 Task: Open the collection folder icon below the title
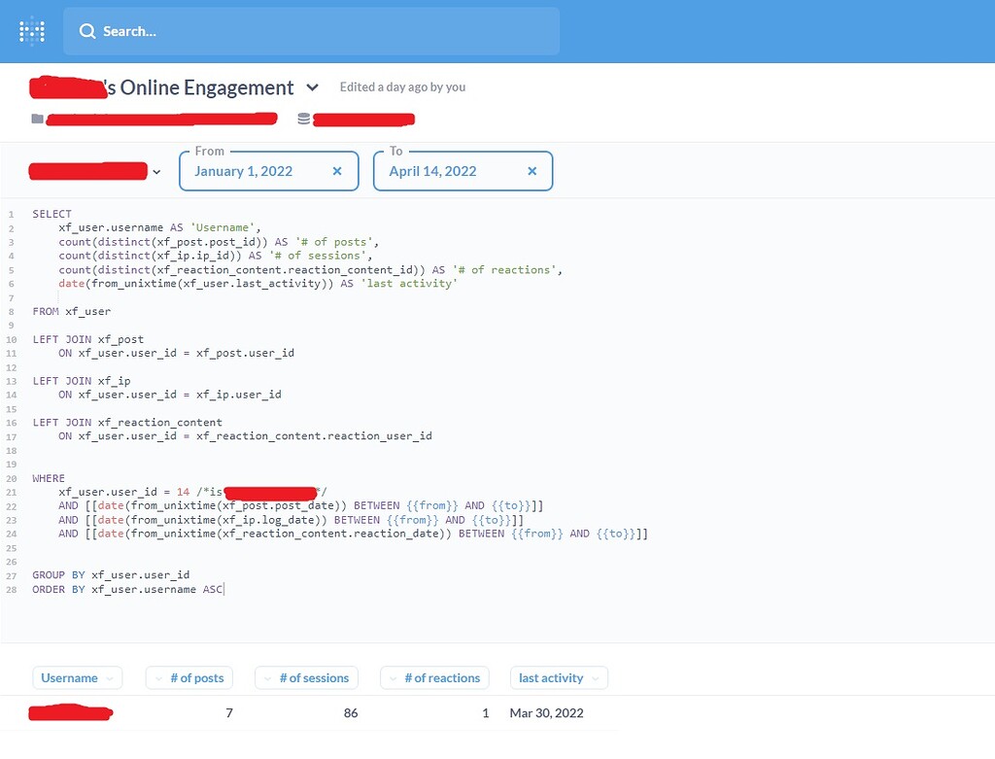coord(36,119)
